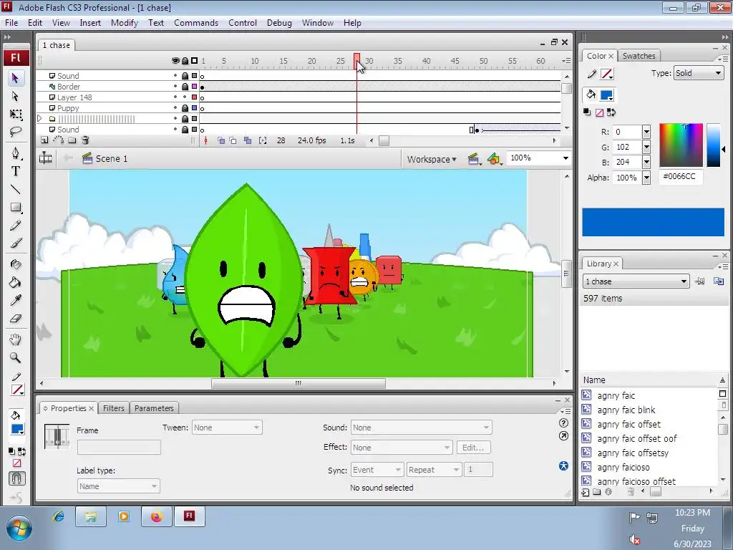The height and width of the screenshot is (550, 733).
Task: Click the Edit Scene clapper icon
Action: click(474, 159)
